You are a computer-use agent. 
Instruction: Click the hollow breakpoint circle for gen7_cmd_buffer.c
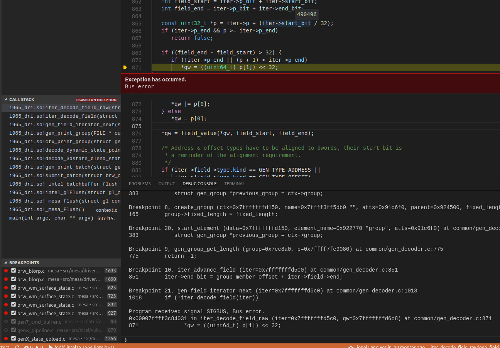[x=6, y=322]
